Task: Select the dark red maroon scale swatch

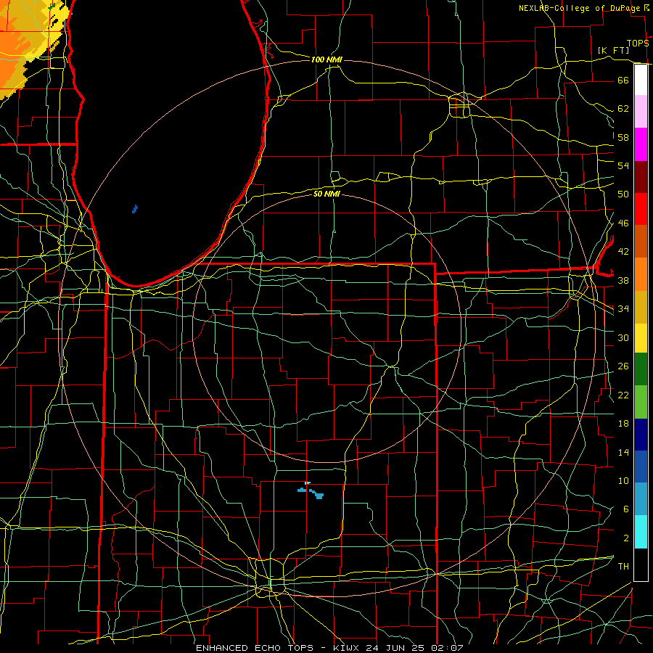Action: (x=641, y=177)
